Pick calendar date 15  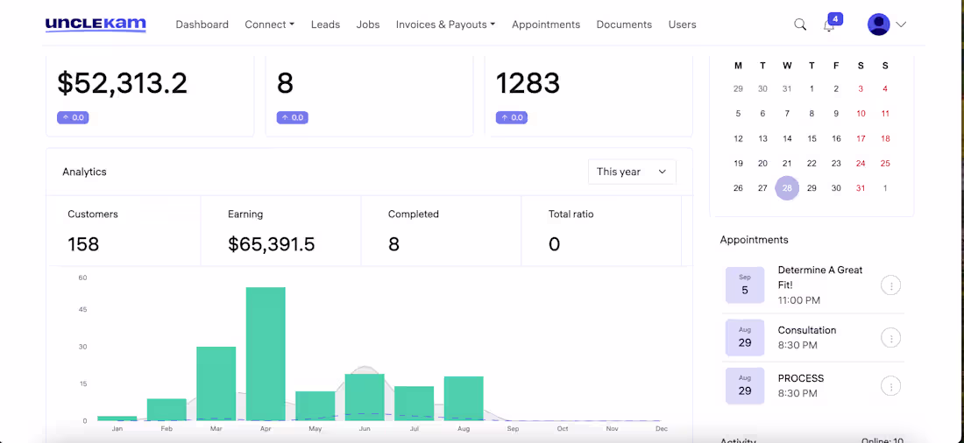812,139
